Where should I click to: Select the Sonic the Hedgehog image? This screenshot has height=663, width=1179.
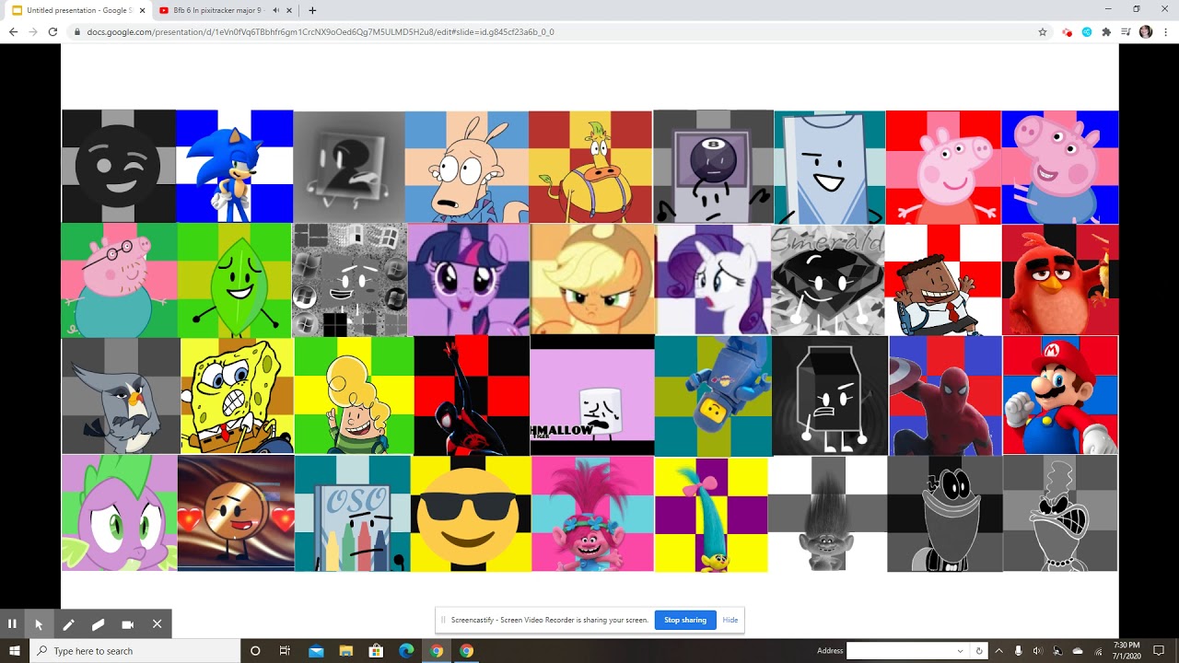coord(234,166)
